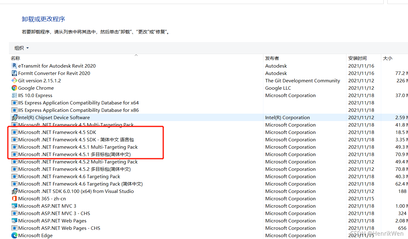The image size is (408, 239).
Task: Select Microsoft ASP.NET Web Pages - CHS entry
Action: [59, 228]
